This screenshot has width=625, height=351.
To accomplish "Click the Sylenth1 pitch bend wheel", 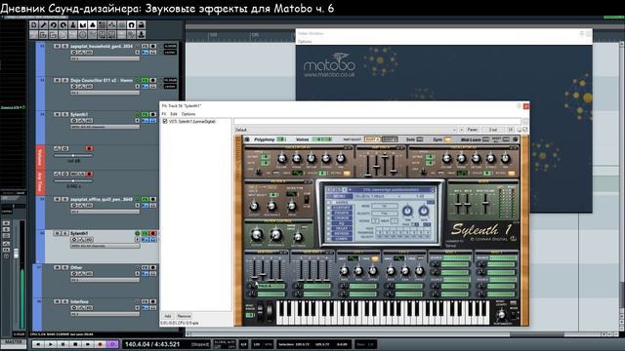I will pyautogui.click(x=260, y=311).
